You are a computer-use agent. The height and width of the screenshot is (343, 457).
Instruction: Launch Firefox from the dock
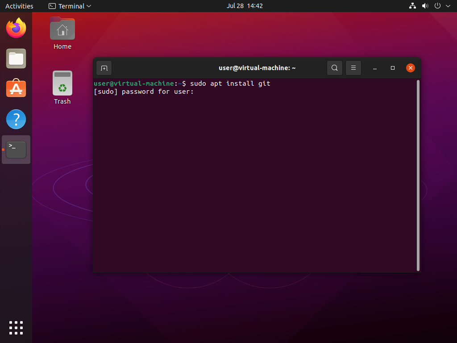16,29
